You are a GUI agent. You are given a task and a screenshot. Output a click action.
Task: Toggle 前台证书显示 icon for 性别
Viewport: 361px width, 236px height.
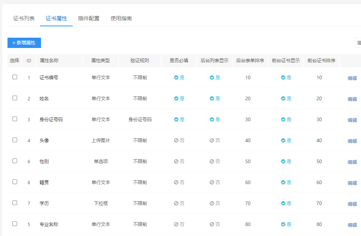[x=283, y=161]
